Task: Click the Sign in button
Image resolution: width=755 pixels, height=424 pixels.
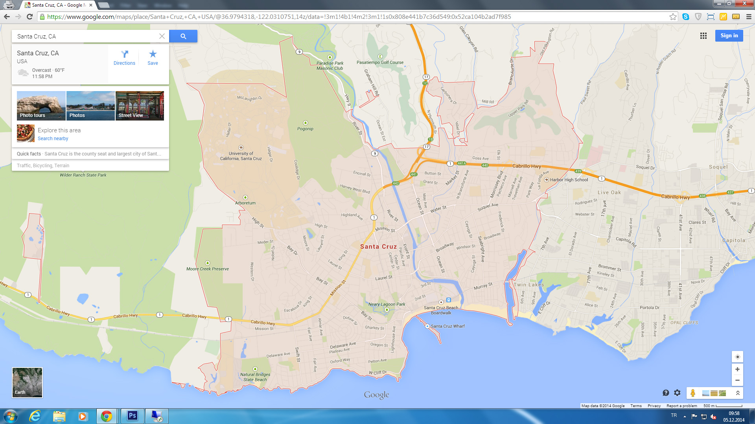Action: (729, 36)
